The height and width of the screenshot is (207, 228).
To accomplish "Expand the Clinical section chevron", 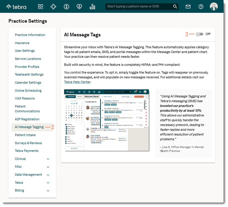I will point(48,159).
